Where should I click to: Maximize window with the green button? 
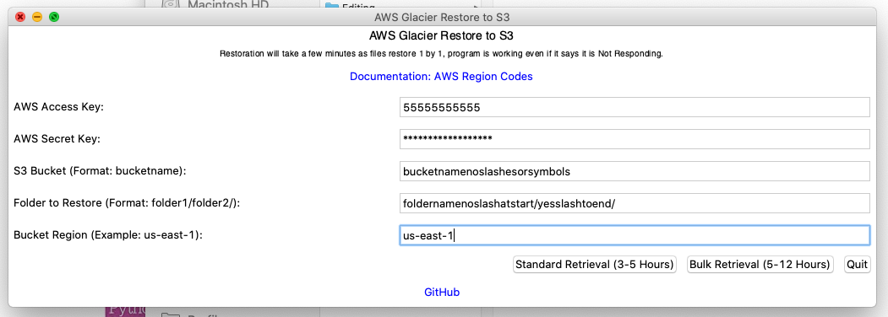point(54,18)
